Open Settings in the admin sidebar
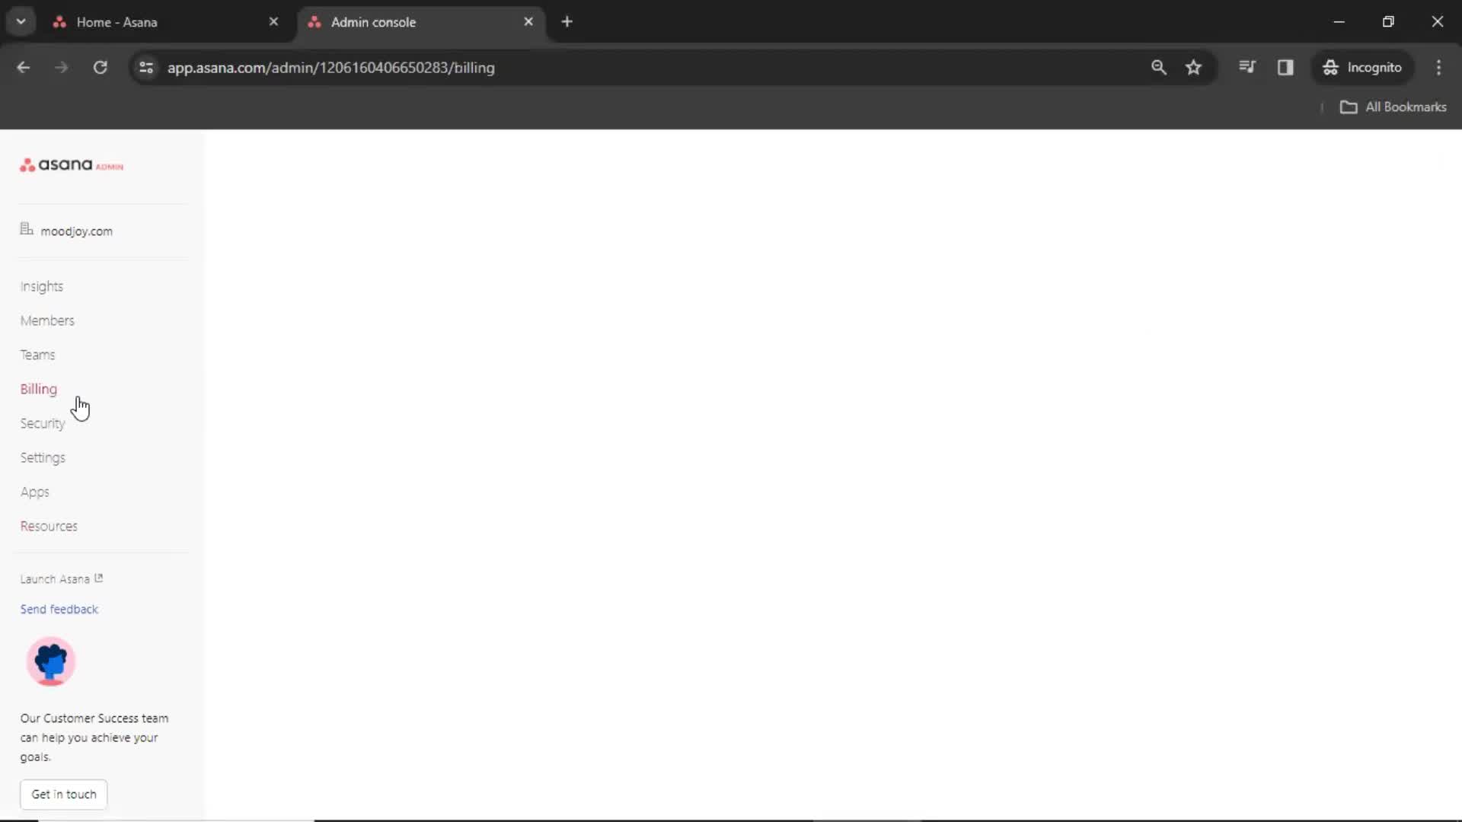Image resolution: width=1462 pixels, height=822 pixels. click(x=43, y=458)
